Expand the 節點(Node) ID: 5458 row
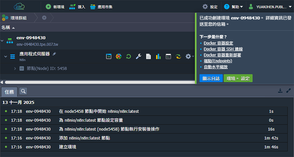Screen dimensions: 294x157 (15, 68)
